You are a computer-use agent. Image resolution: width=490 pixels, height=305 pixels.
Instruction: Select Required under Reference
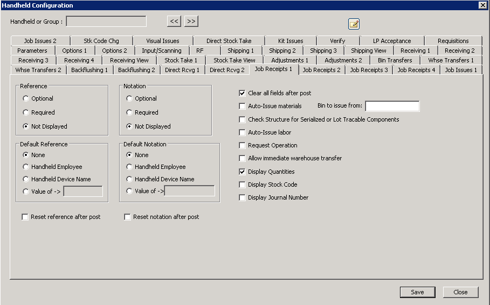point(26,112)
